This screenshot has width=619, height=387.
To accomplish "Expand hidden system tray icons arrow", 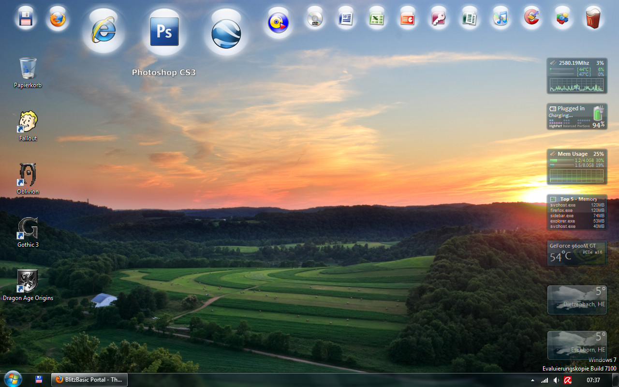I will click(533, 380).
